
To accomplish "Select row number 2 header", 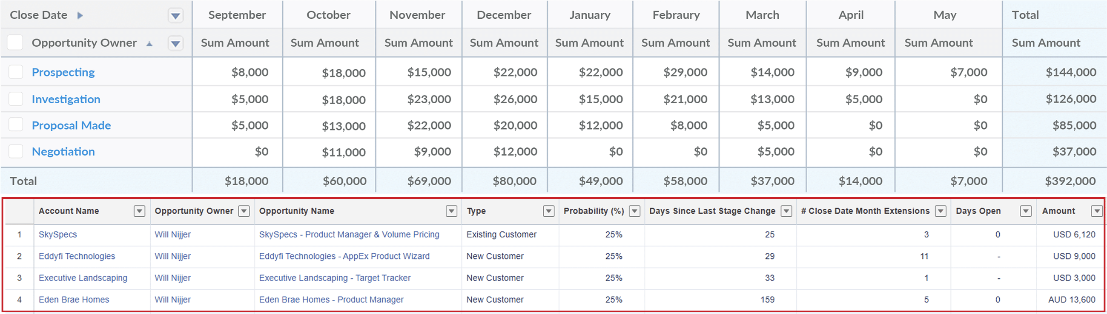I will coord(19,256).
